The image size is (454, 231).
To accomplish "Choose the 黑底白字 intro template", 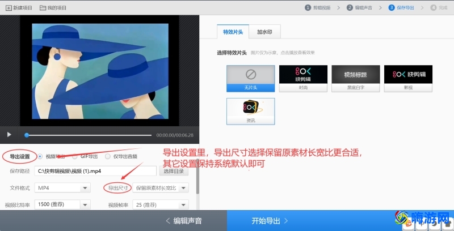I will coord(356,79).
